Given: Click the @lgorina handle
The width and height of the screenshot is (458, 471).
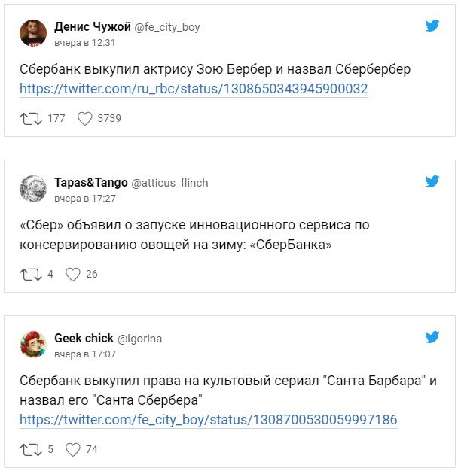Looking at the screenshot, I should [x=139, y=339].
